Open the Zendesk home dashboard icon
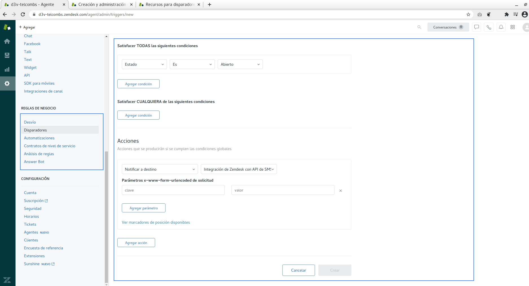 coord(7,41)
